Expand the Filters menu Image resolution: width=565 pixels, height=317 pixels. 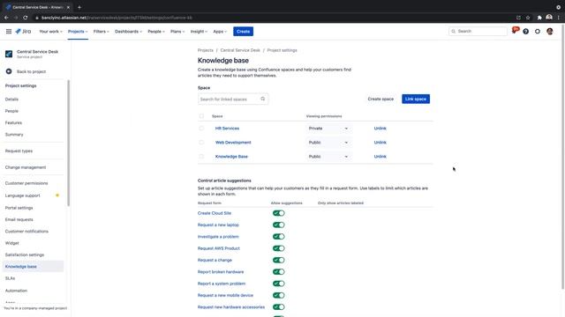point(101,32)
